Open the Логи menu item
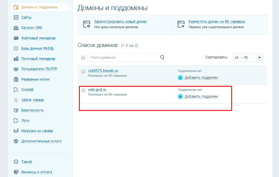279x177 pixels. [x=25, y=120]
